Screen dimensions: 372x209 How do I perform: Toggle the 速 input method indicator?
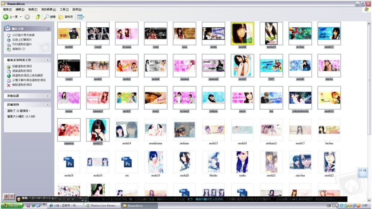[x=6, y=197]
